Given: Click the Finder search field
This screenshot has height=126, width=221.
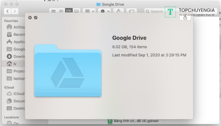Looking at the screenshot, I should tap(155, 11).
